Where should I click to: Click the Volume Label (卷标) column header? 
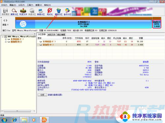[40, 38]
